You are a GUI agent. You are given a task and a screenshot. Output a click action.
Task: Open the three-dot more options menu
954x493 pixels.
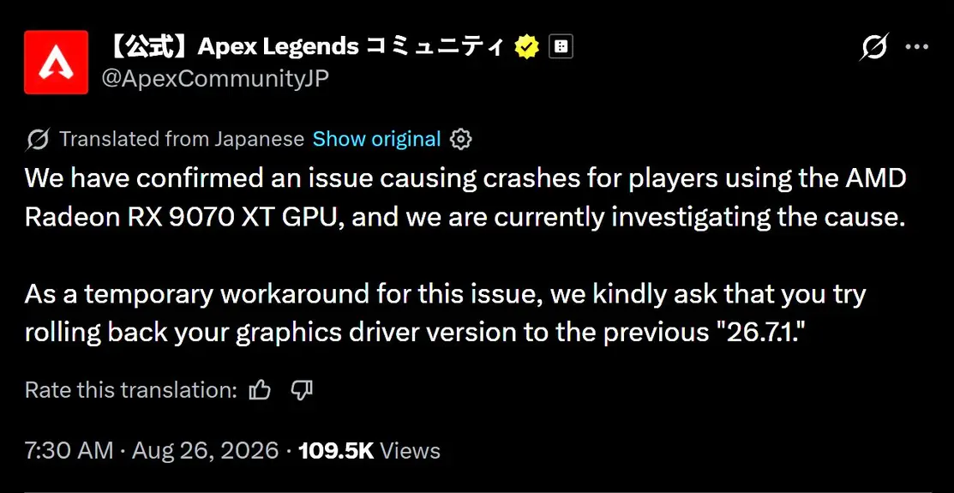tap(917, 47)
